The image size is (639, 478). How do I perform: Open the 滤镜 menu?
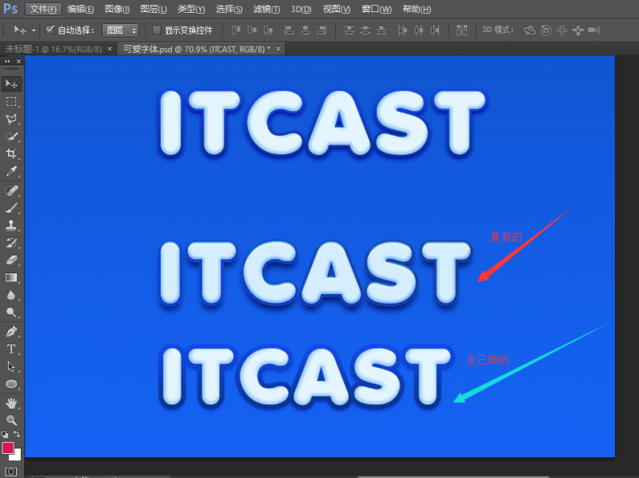coord(266,9)
